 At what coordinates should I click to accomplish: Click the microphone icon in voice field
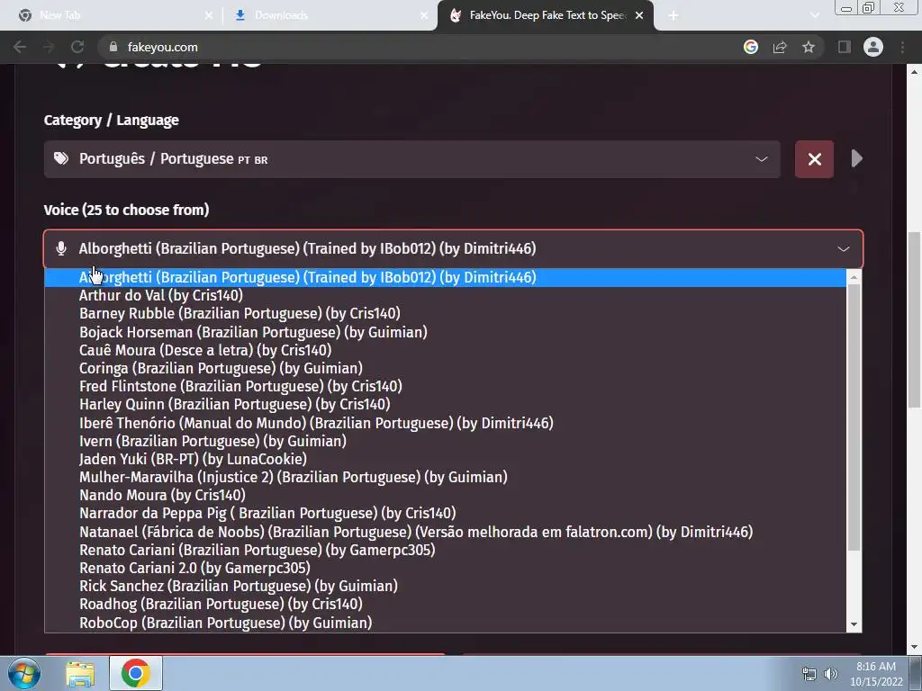pyautogui.click(x=61, y=248)
